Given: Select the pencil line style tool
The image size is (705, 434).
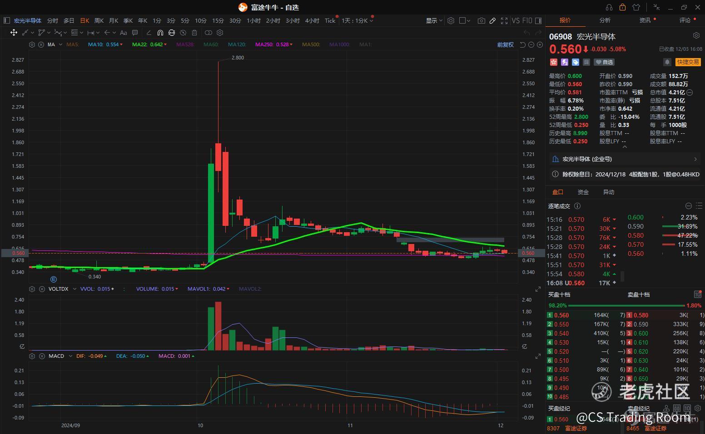Looking at the screenshot, I should click(x=149, y=33).
